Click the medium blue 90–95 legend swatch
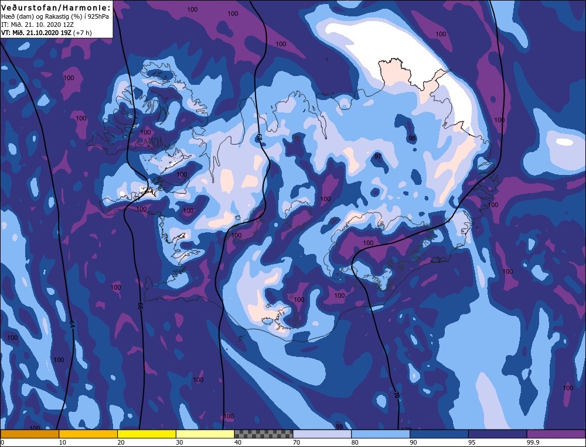The height and width of the screenshot is (447, 586). [439, 434]
